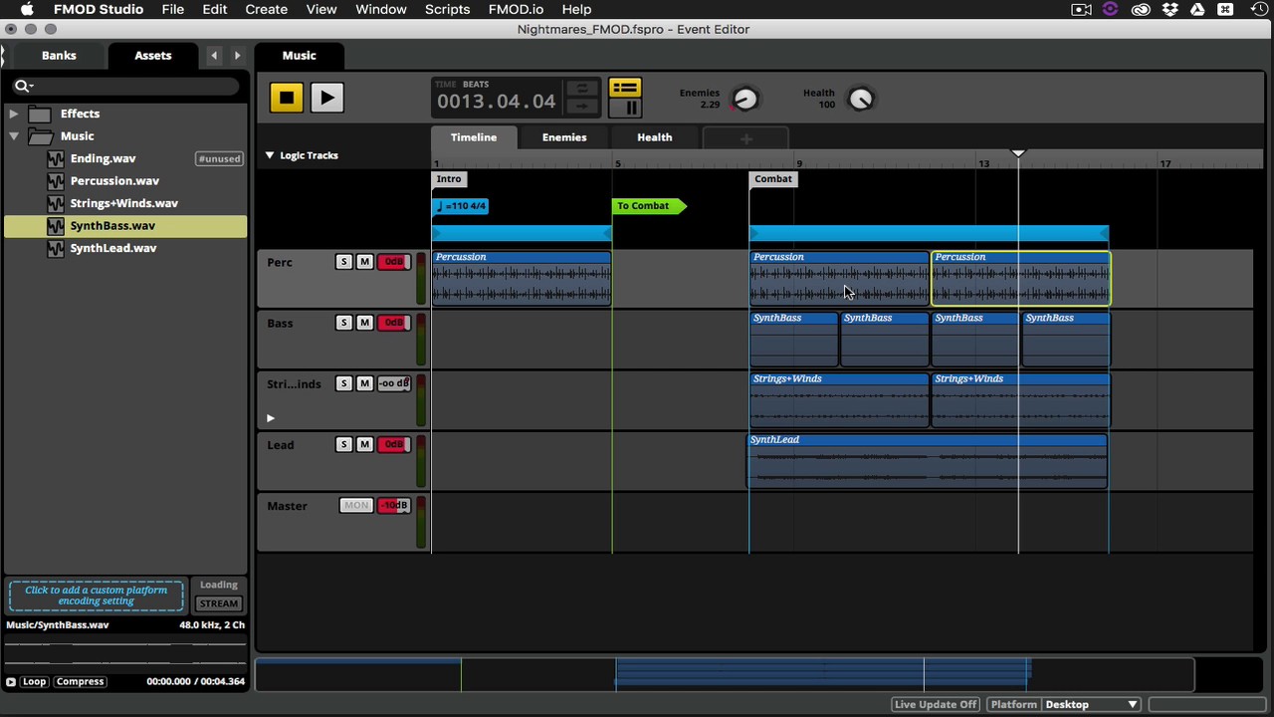Click the Combat marker
This screenshot has height=717, width=1274.
(x=773, y=179)
